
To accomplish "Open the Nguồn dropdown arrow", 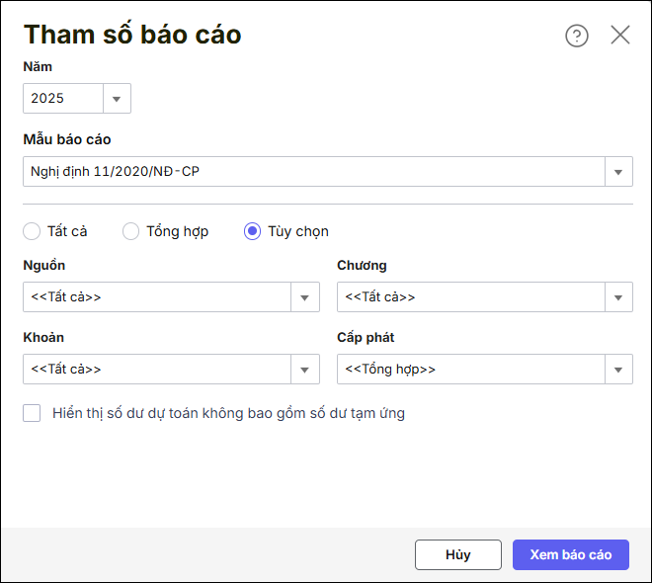I will [305, 297].
